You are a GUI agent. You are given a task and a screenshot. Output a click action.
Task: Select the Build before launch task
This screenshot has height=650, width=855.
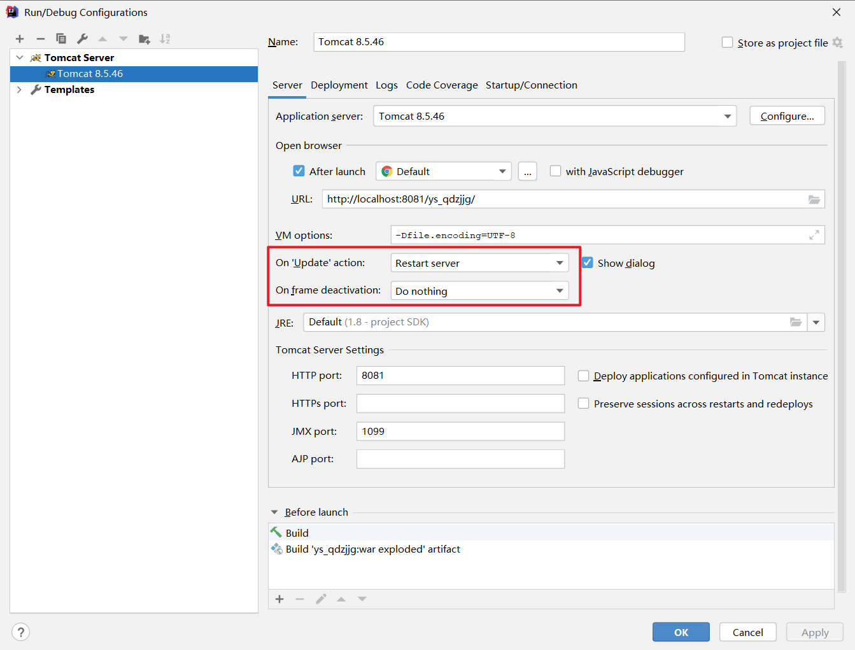click(x=551, y=533)
